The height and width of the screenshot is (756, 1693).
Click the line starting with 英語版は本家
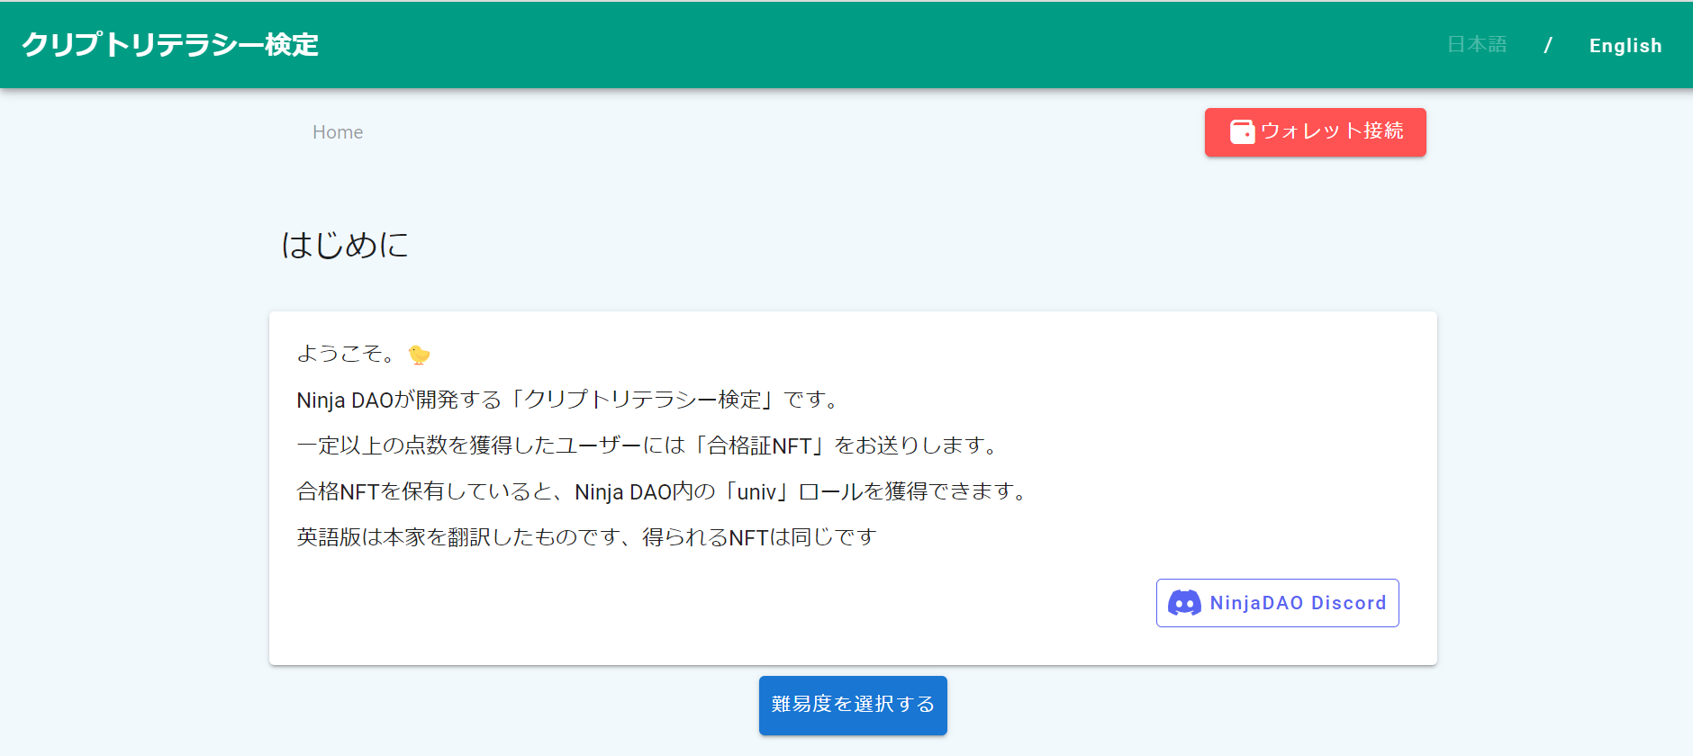click(x=586, y=537)
